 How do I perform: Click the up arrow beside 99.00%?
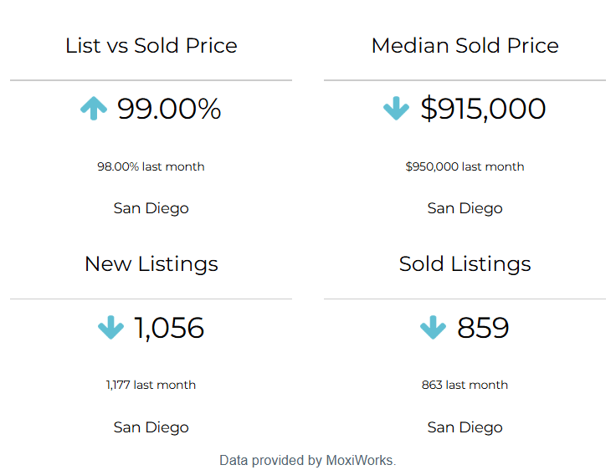coord(94,108)
